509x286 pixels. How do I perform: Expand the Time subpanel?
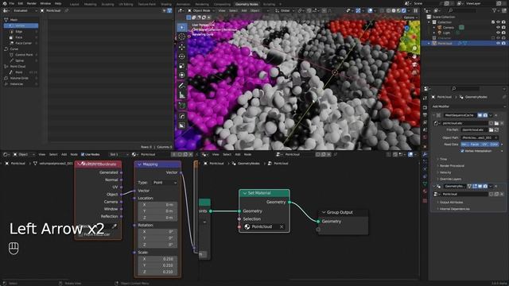[x=443, y=159]
